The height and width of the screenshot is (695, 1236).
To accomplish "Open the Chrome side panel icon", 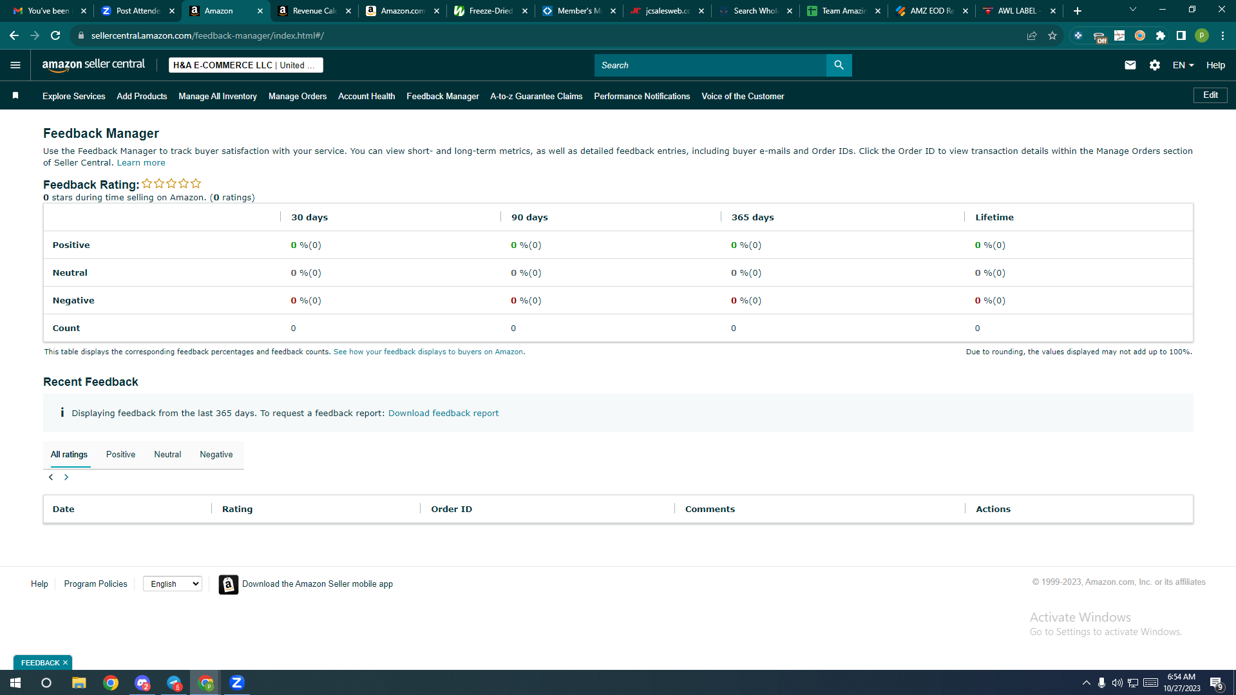I will [x=1181, y=35].
